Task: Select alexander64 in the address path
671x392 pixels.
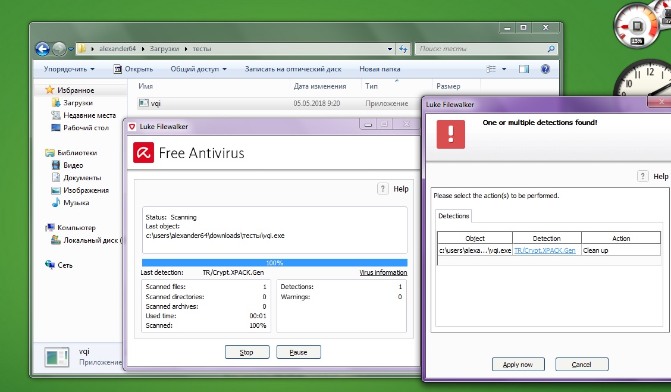Action: 117,49
